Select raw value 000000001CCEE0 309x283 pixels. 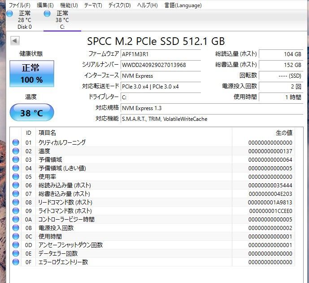point(271,211)
